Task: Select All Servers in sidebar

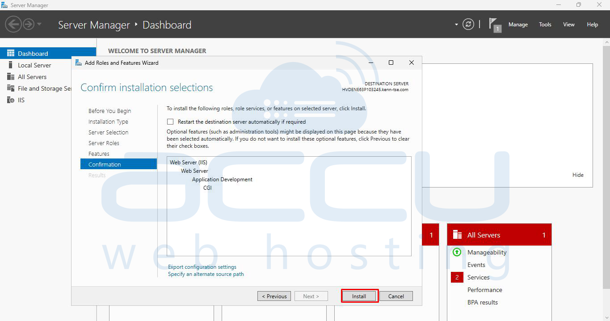Action: tap(32, 77)
